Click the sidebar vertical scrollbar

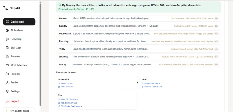coord(40,55)
